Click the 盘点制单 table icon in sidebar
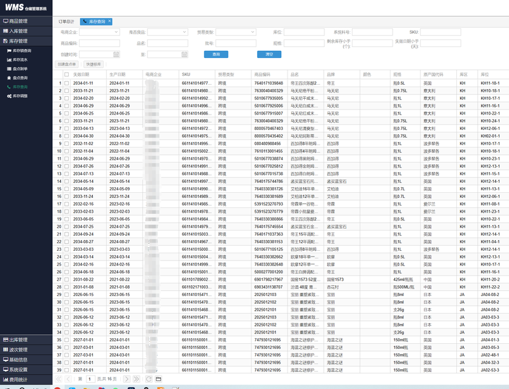 point(9,69)
